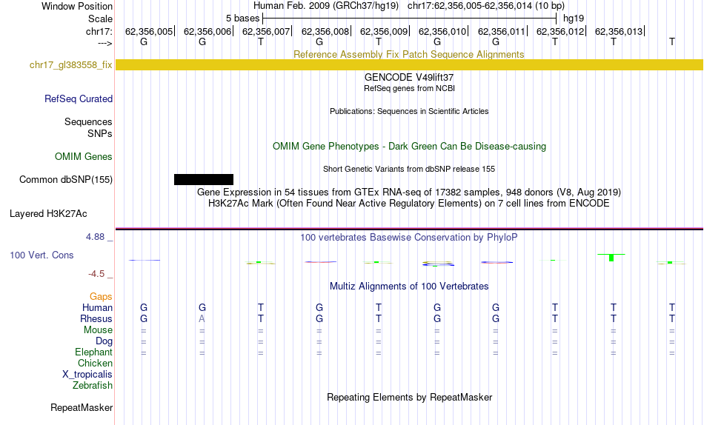Click the RefSeq genes from NCBI title
704x425 pixels.
point(409,88)
